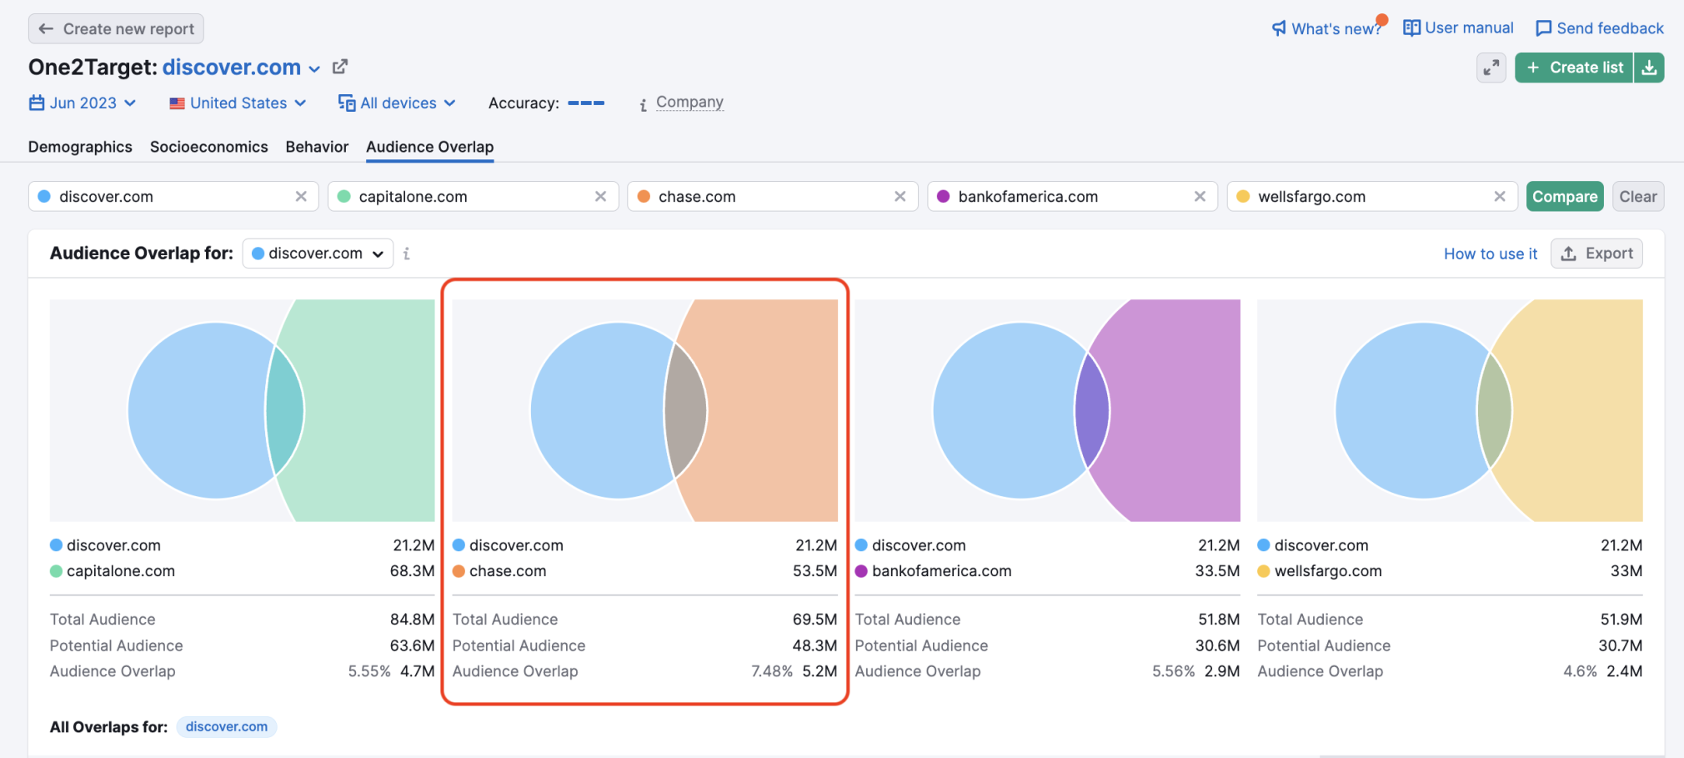Open the All devices dropdown
1684x758 pixels.
click(x=397, y=103)
